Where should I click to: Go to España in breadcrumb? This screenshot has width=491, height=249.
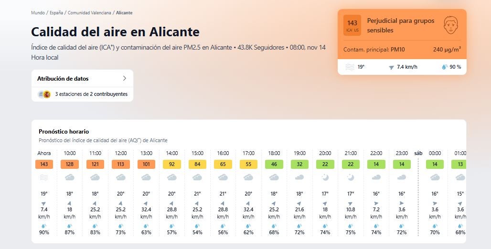pos(56,13)
